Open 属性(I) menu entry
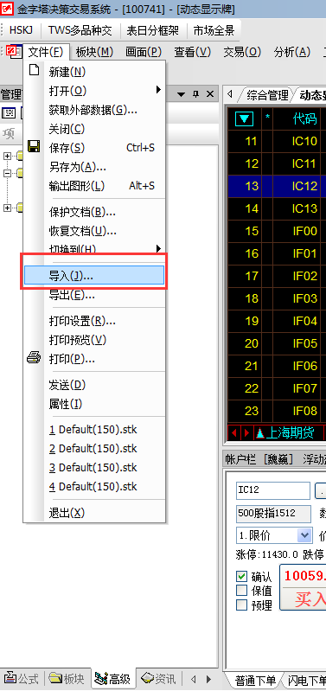This screenshot has height=691, width=326. coord(94,403)
